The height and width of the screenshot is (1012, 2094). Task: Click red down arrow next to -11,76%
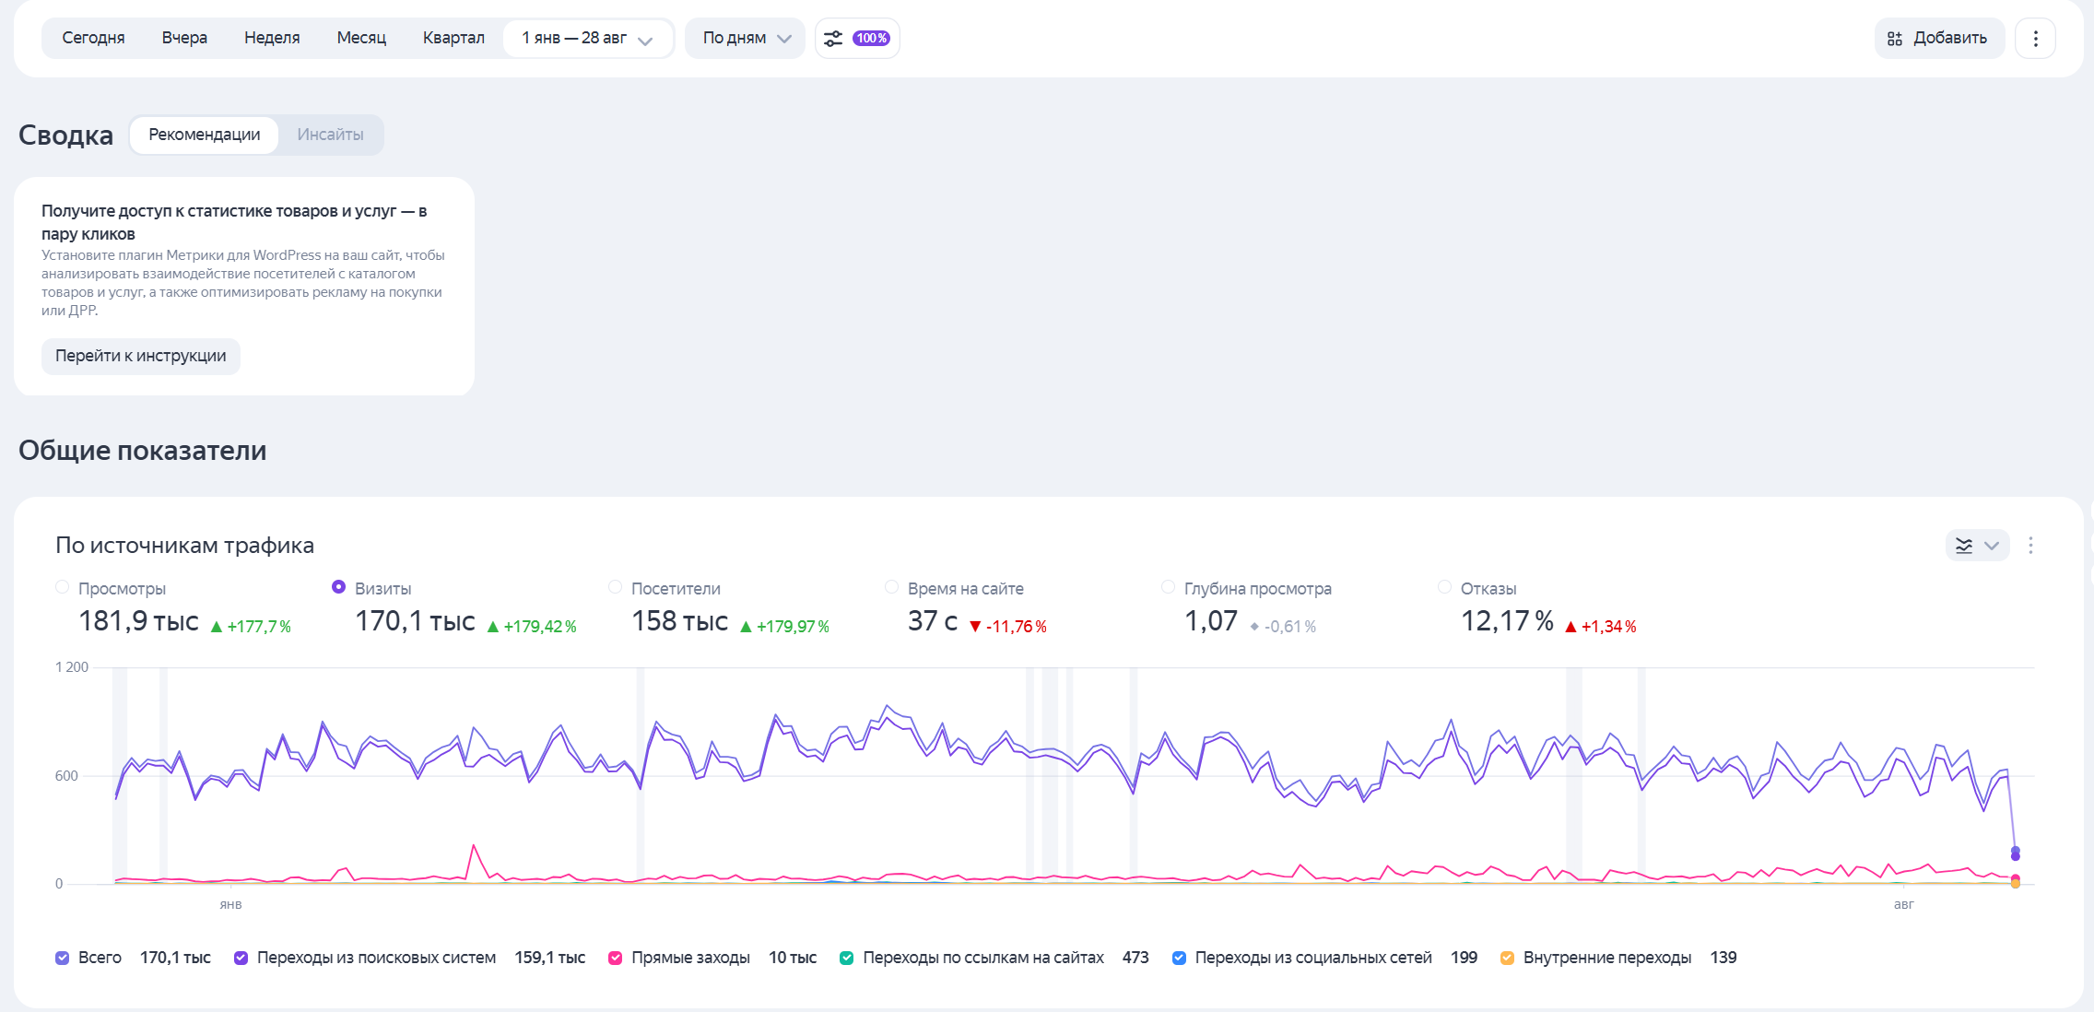tap(975, 627)
